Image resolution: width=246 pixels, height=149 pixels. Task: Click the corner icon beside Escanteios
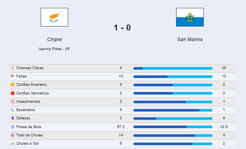(x=13, y=110)
